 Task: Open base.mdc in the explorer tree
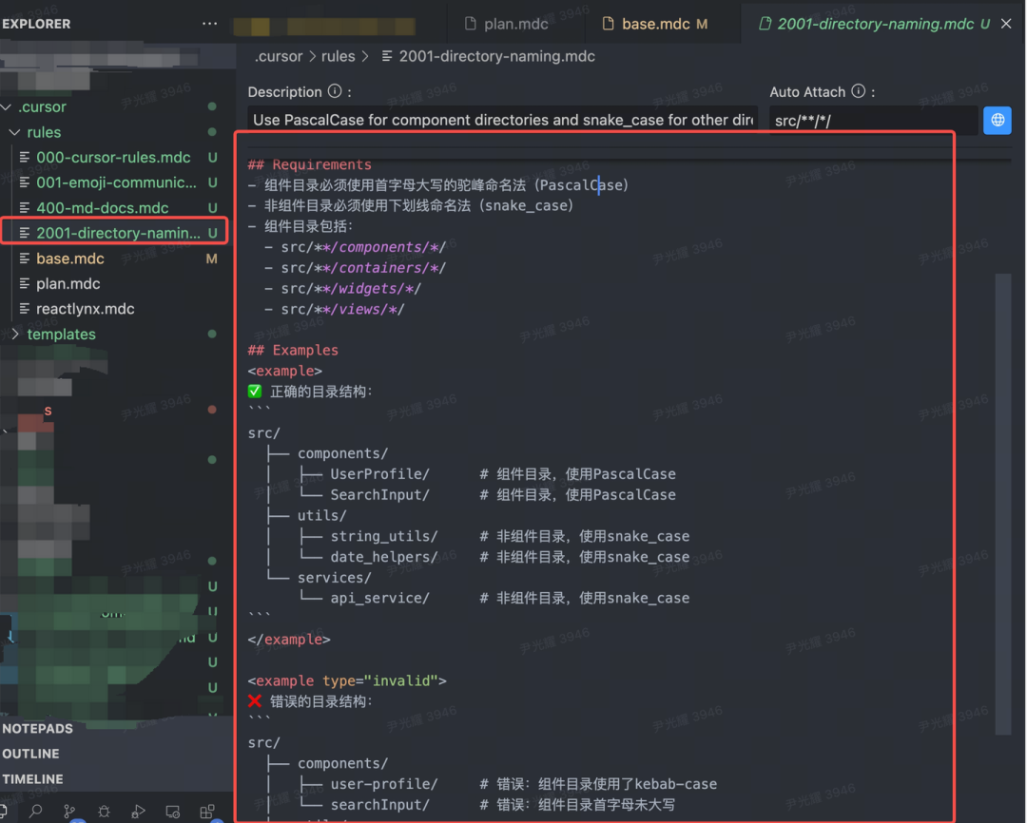coord(70,258)
